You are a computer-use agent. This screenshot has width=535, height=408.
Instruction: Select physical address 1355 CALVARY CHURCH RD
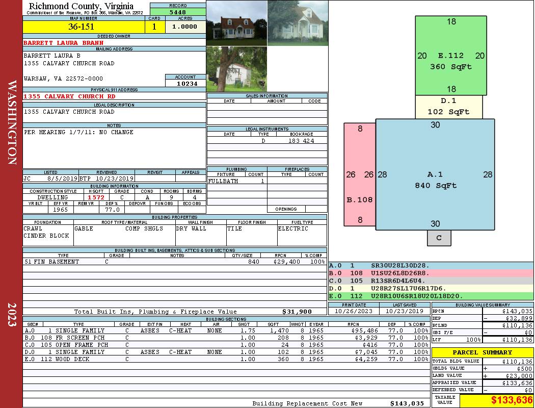click(x=69, y=96)
